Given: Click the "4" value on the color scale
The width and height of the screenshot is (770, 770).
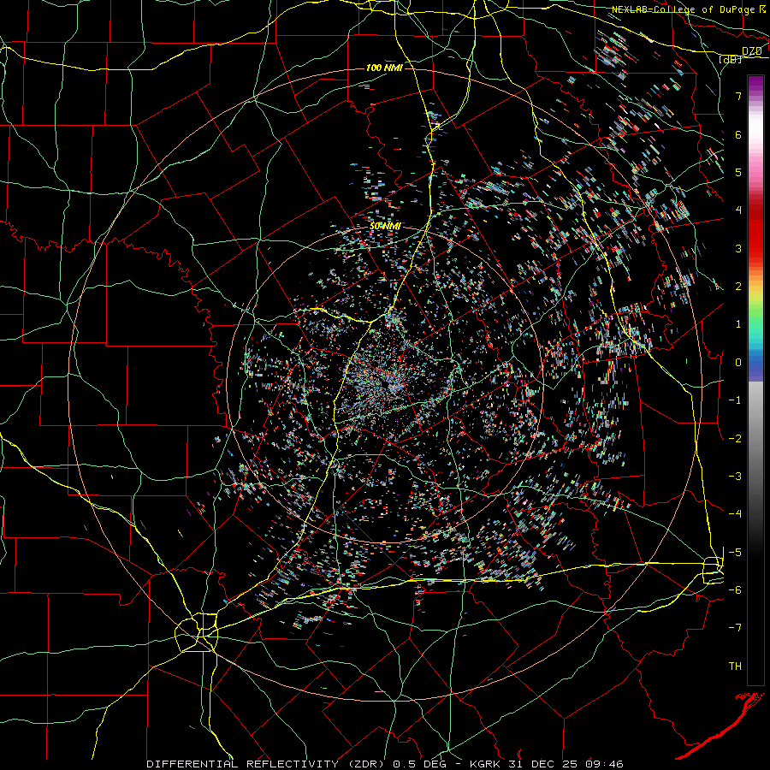Looking at the screenshot, I should click(738, 210).
